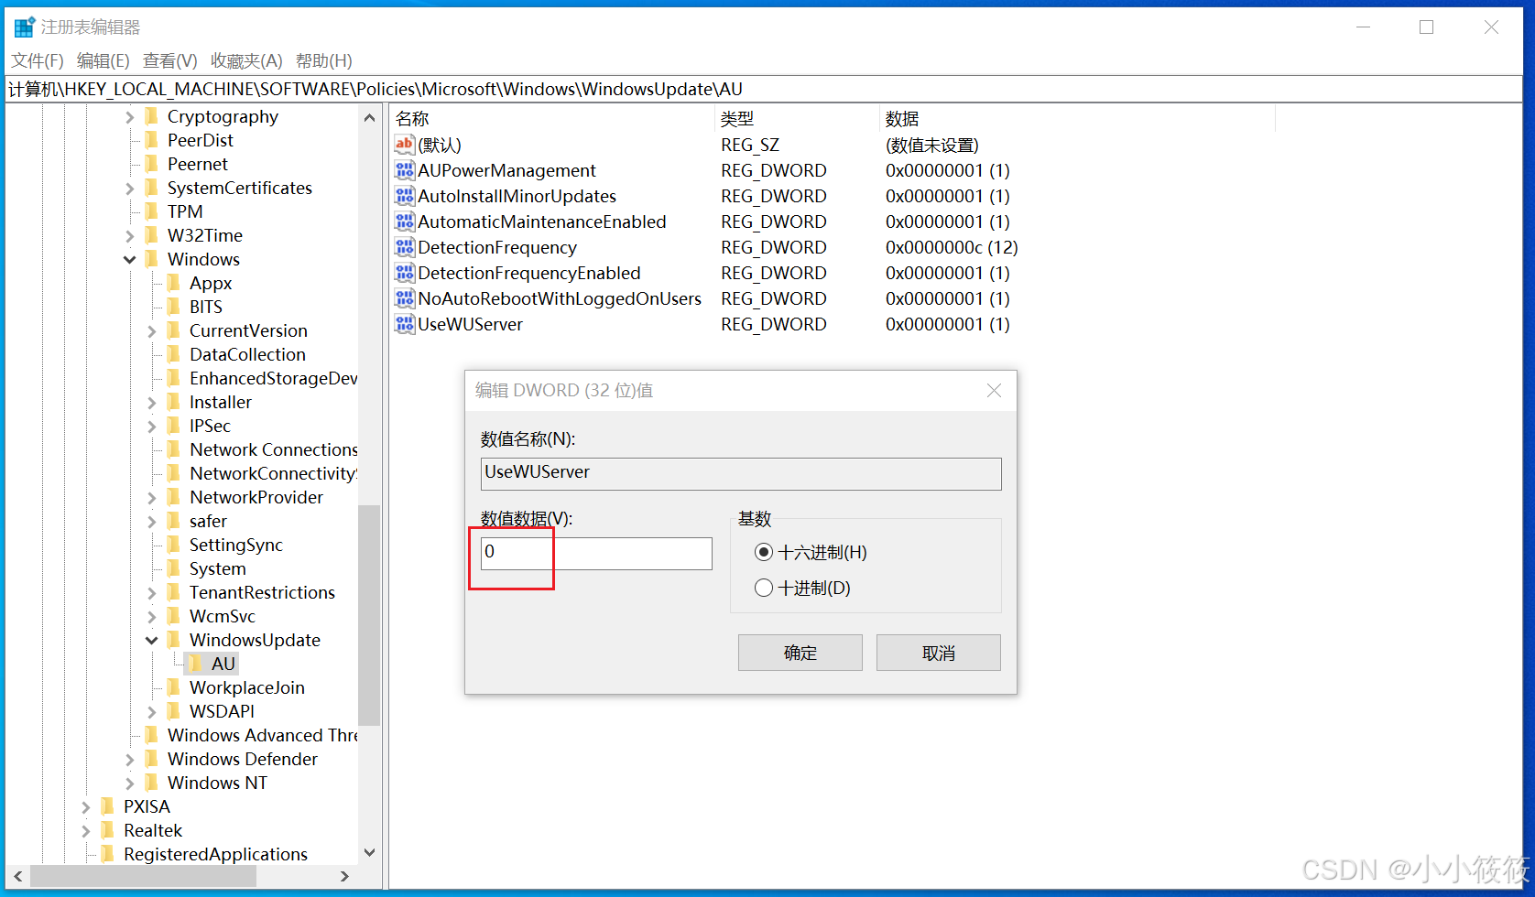Open the 编辑 menu
Image resolution: width=1535 pixels, height=897 pixels.
(103, 60)
